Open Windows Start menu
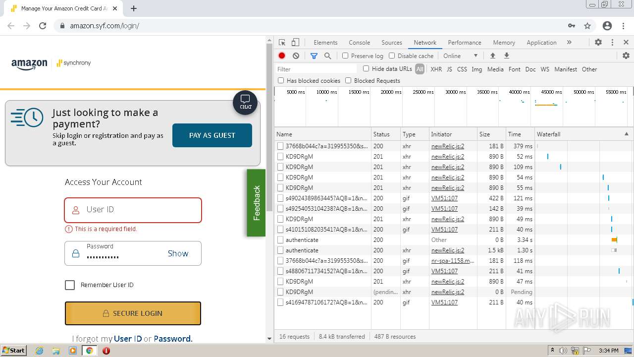The height and width of the screenshot is (357, 634). (x=13, y=350)
